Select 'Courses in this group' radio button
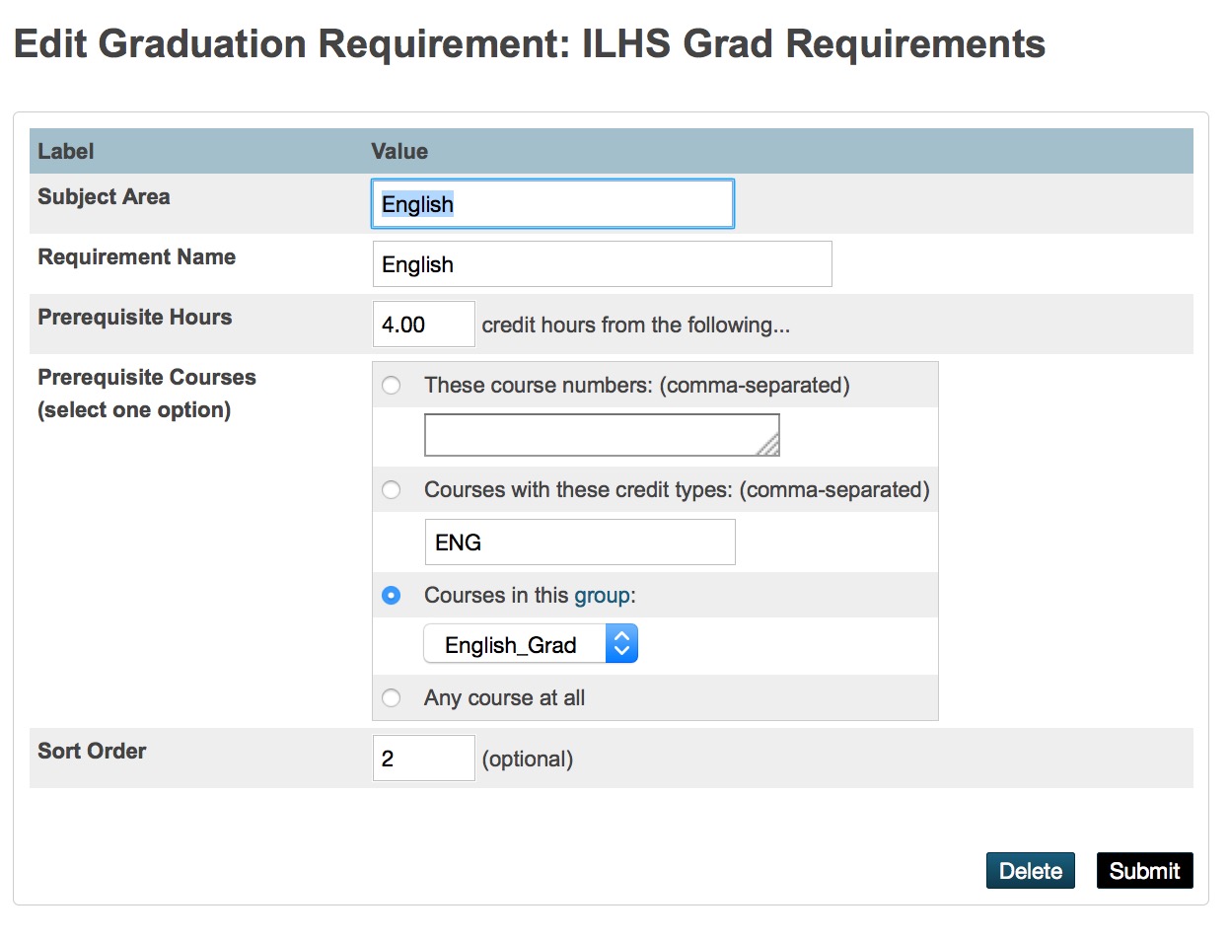 [392, 596]
